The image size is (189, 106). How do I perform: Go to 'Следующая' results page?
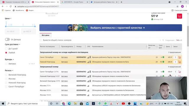170,40
